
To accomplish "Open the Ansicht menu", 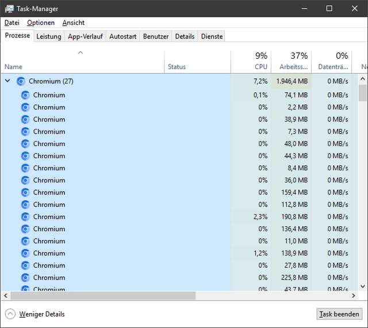I will pyautogui.click(x=74, y=23).
